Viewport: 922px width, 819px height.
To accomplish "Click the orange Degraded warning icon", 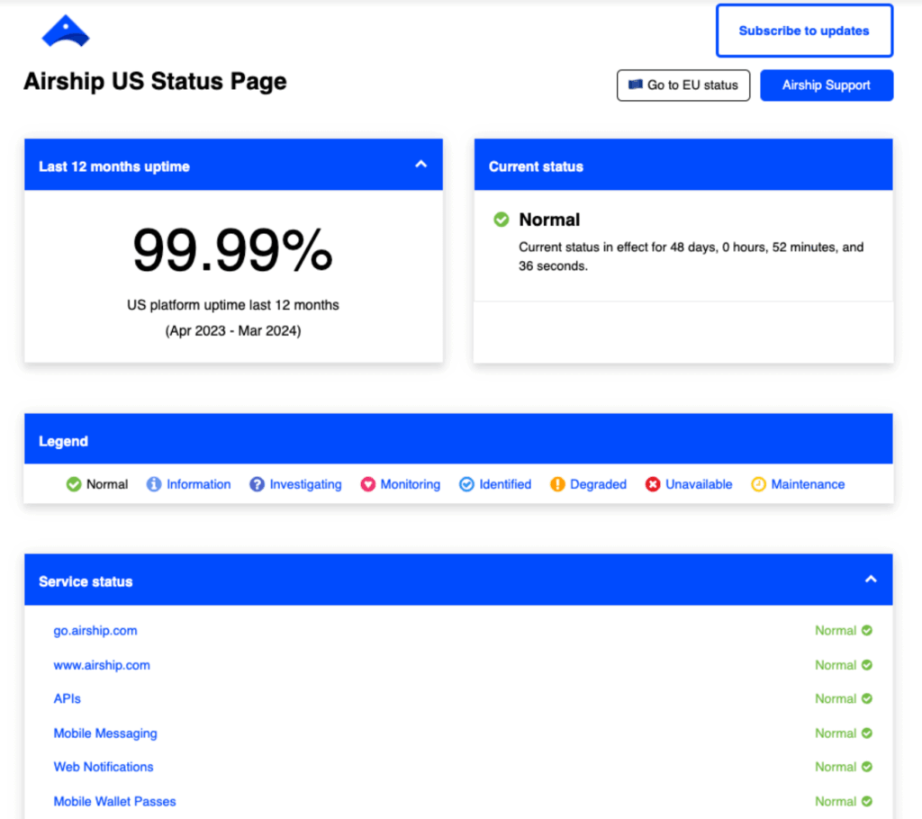I will click(x=557, y=484).
